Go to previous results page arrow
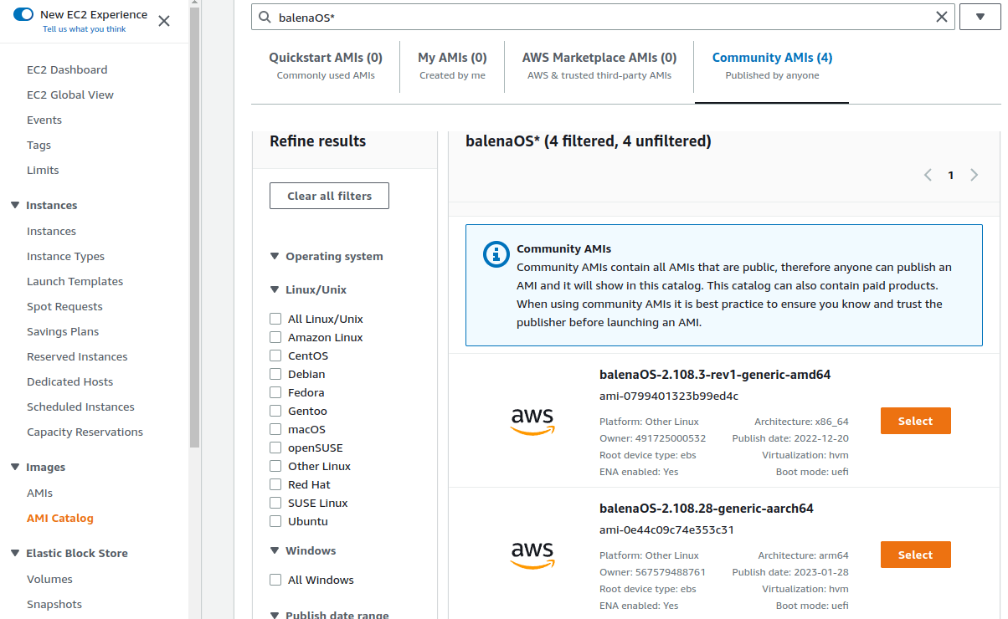This screenshot has width=1008, height=619. tap(928, 175)
